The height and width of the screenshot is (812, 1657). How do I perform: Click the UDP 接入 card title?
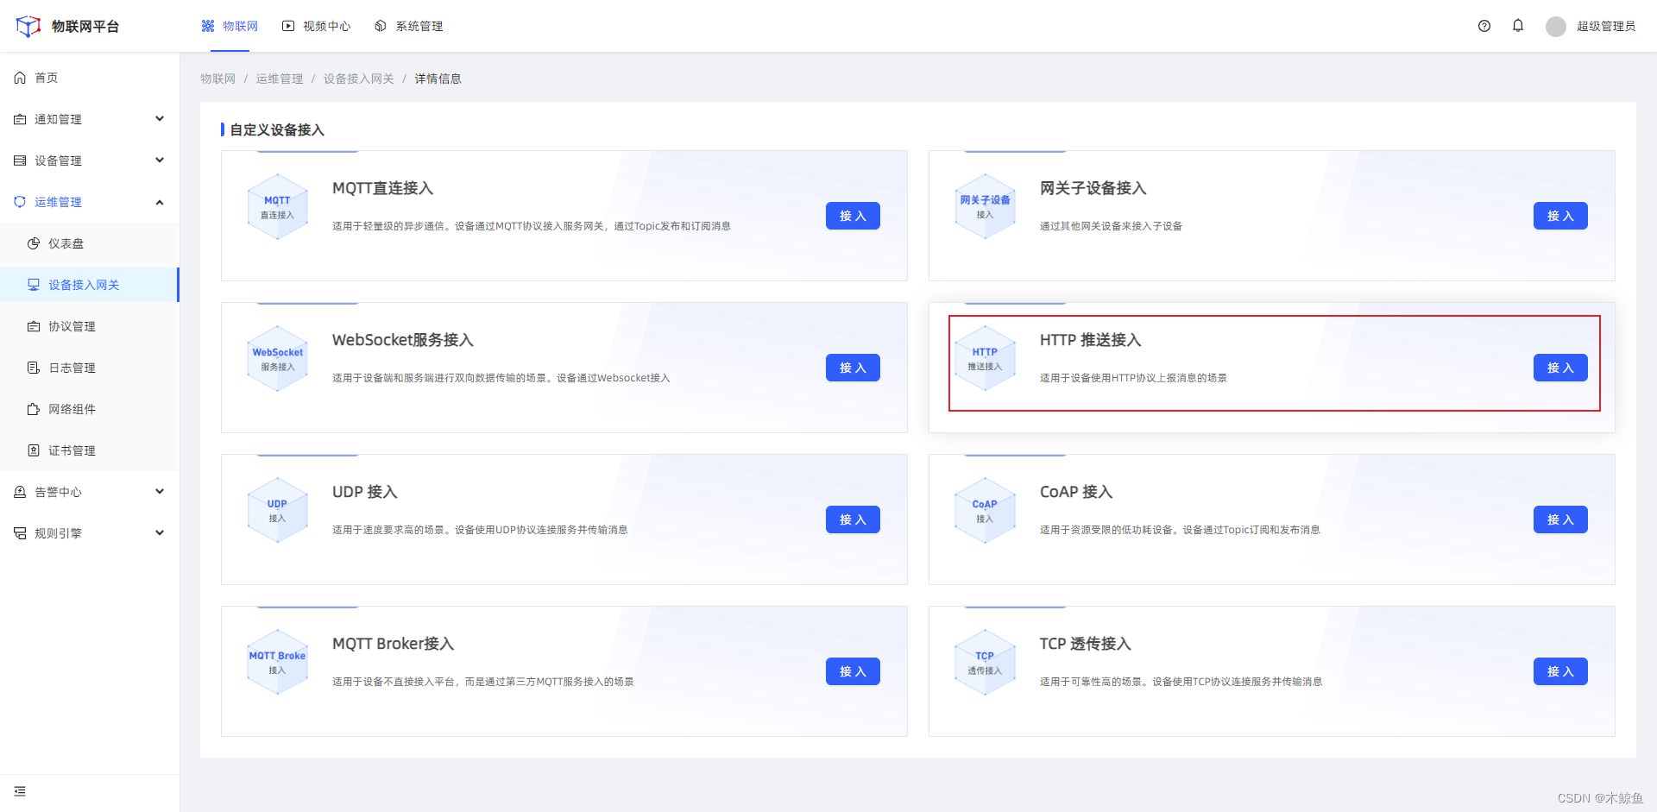pos(365,492)
